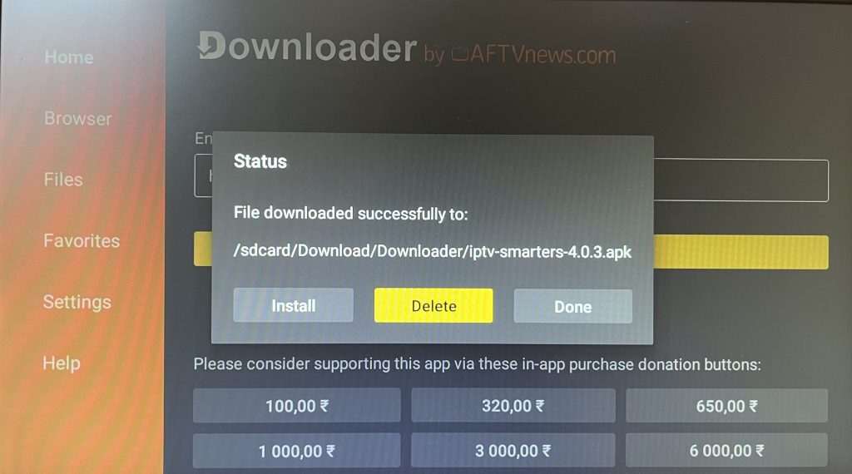852x474 pixels.
Task: Select the 3 000,00 ₹ donation button
Action: tap(513, 451)
